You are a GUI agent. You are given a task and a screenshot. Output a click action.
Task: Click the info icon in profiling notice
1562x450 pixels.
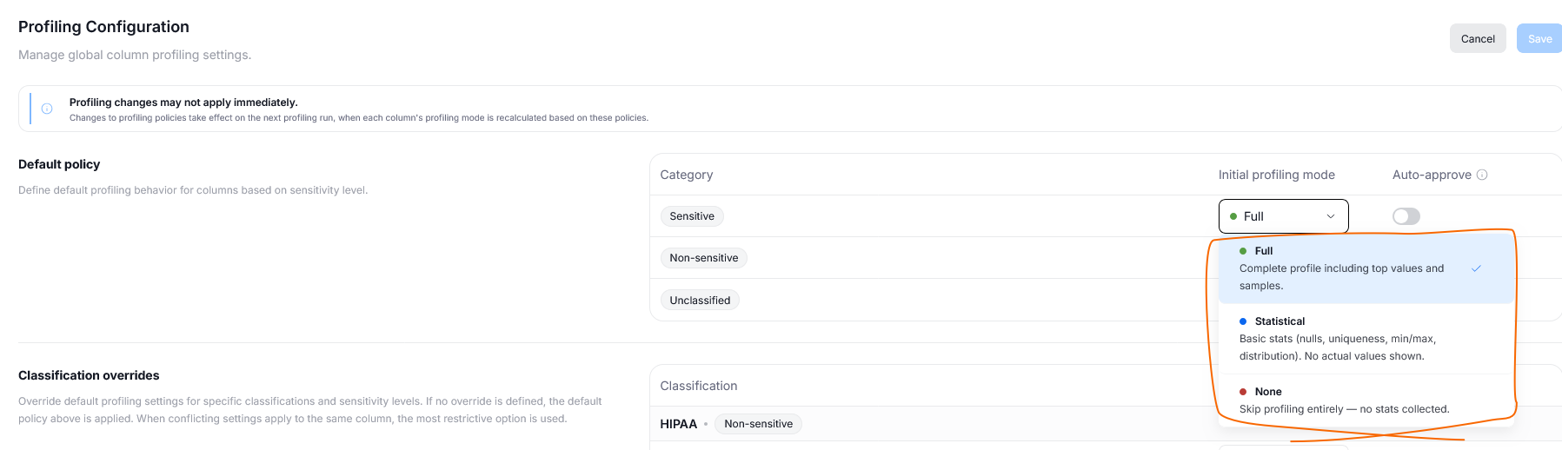(x=47, y=109)
